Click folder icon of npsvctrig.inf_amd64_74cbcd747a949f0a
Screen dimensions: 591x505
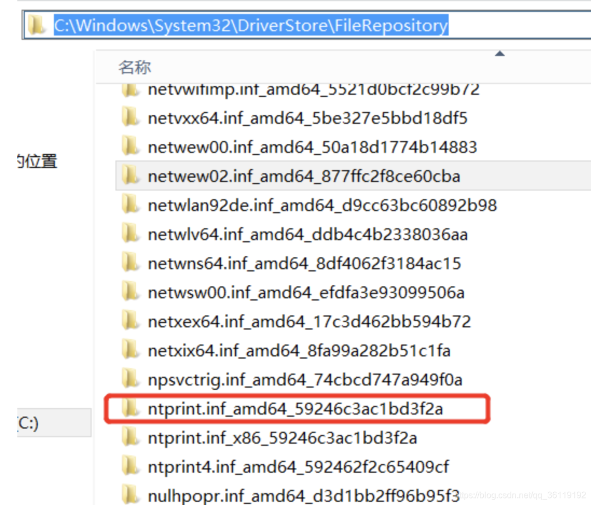130,379
